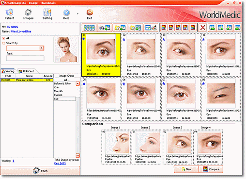Select closed-eye thumbnail 08

[221, 99]
